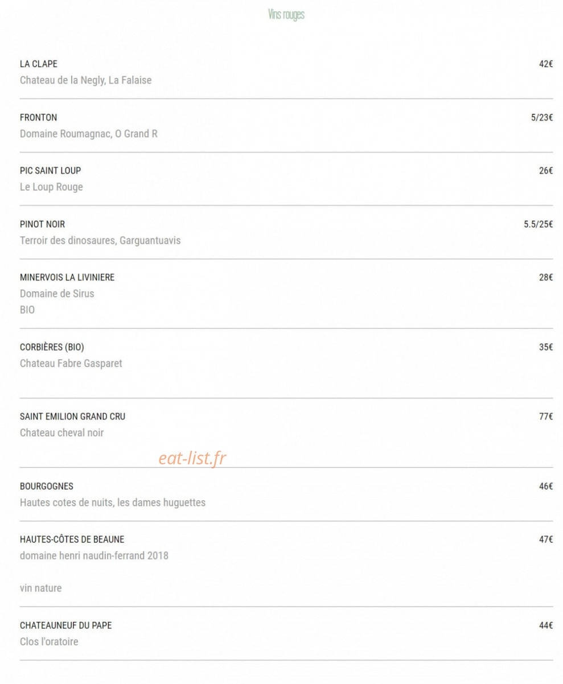Image resolution: width=563 pixels, height=684 pixels.
Task: Click the 77€ price label
Action: coord(546,417)
